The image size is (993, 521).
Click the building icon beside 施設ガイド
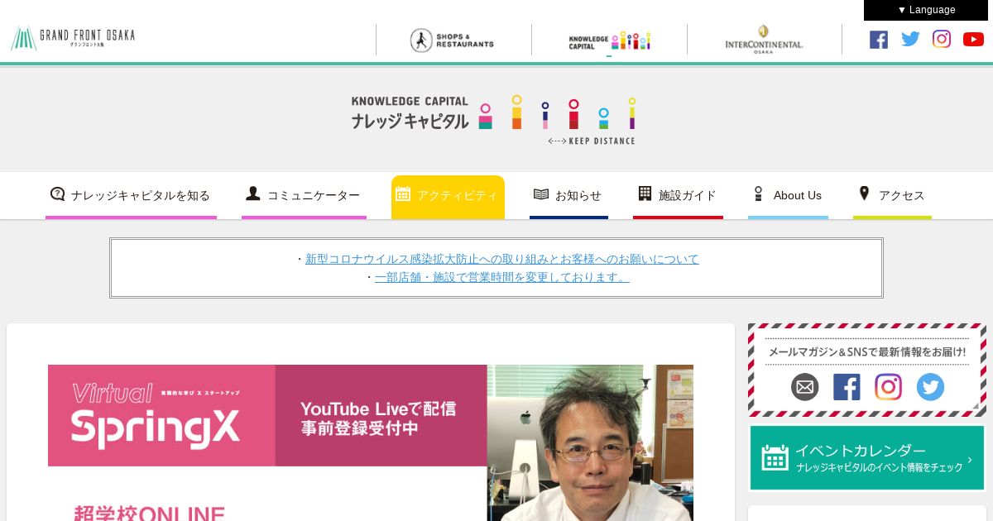pyautogui.click(x=645, y=194)
